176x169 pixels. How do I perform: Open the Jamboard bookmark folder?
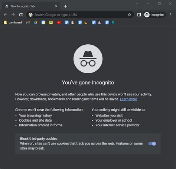click(13, 23)
